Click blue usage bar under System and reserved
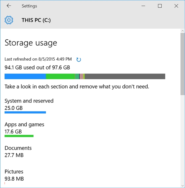185x188 pixels. (x=25, y=112)
